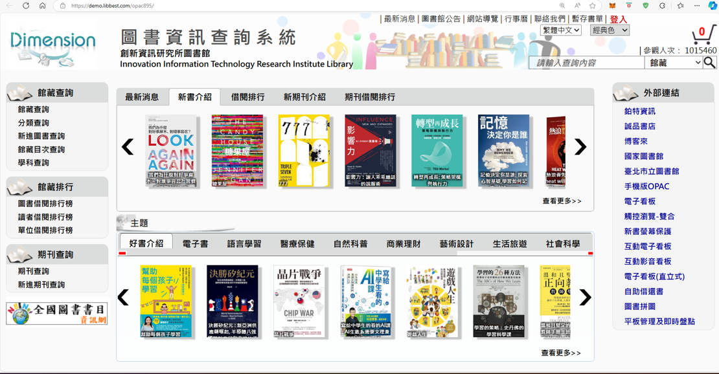Click recommended books carousel left arrow
This screenshot has height=374, width=719.
click(123, 297)
